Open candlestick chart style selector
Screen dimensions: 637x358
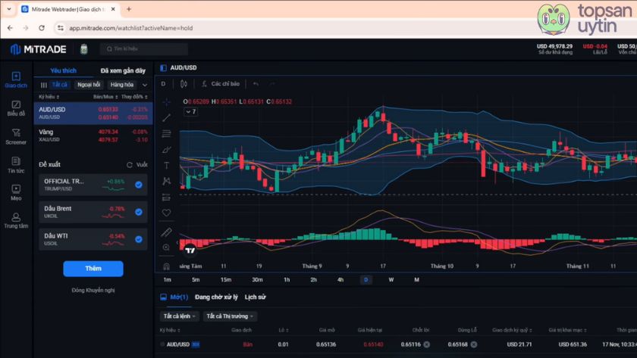coord(184,83)
